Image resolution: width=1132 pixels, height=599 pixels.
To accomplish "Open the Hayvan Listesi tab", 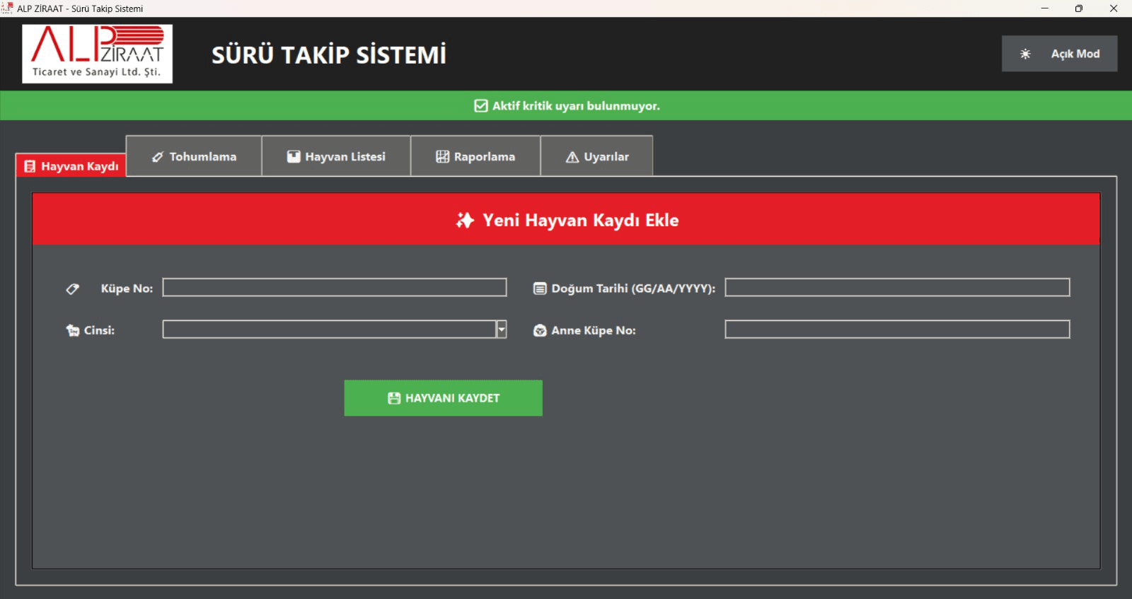I will (336, 156).
